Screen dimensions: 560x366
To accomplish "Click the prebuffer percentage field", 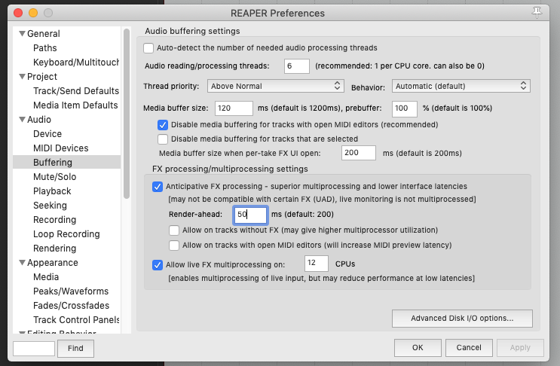I will coord(405,108).
